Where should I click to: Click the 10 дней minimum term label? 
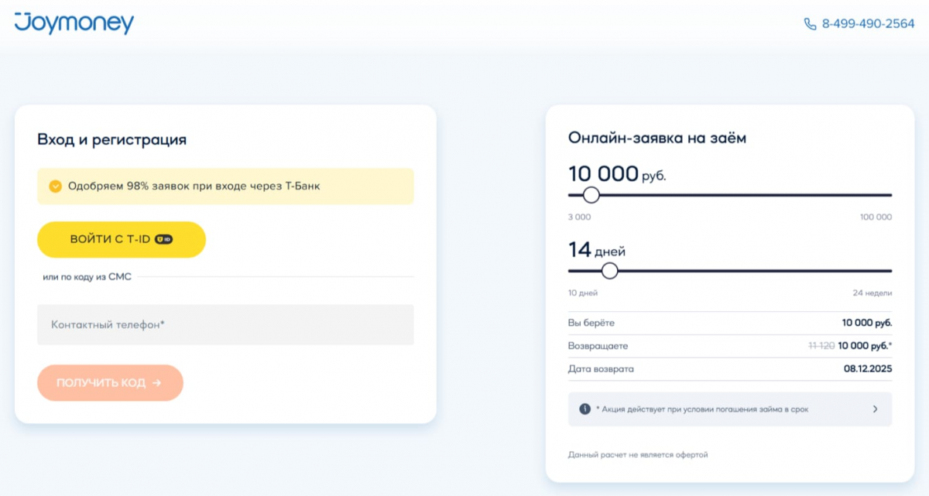click(583, 293)
